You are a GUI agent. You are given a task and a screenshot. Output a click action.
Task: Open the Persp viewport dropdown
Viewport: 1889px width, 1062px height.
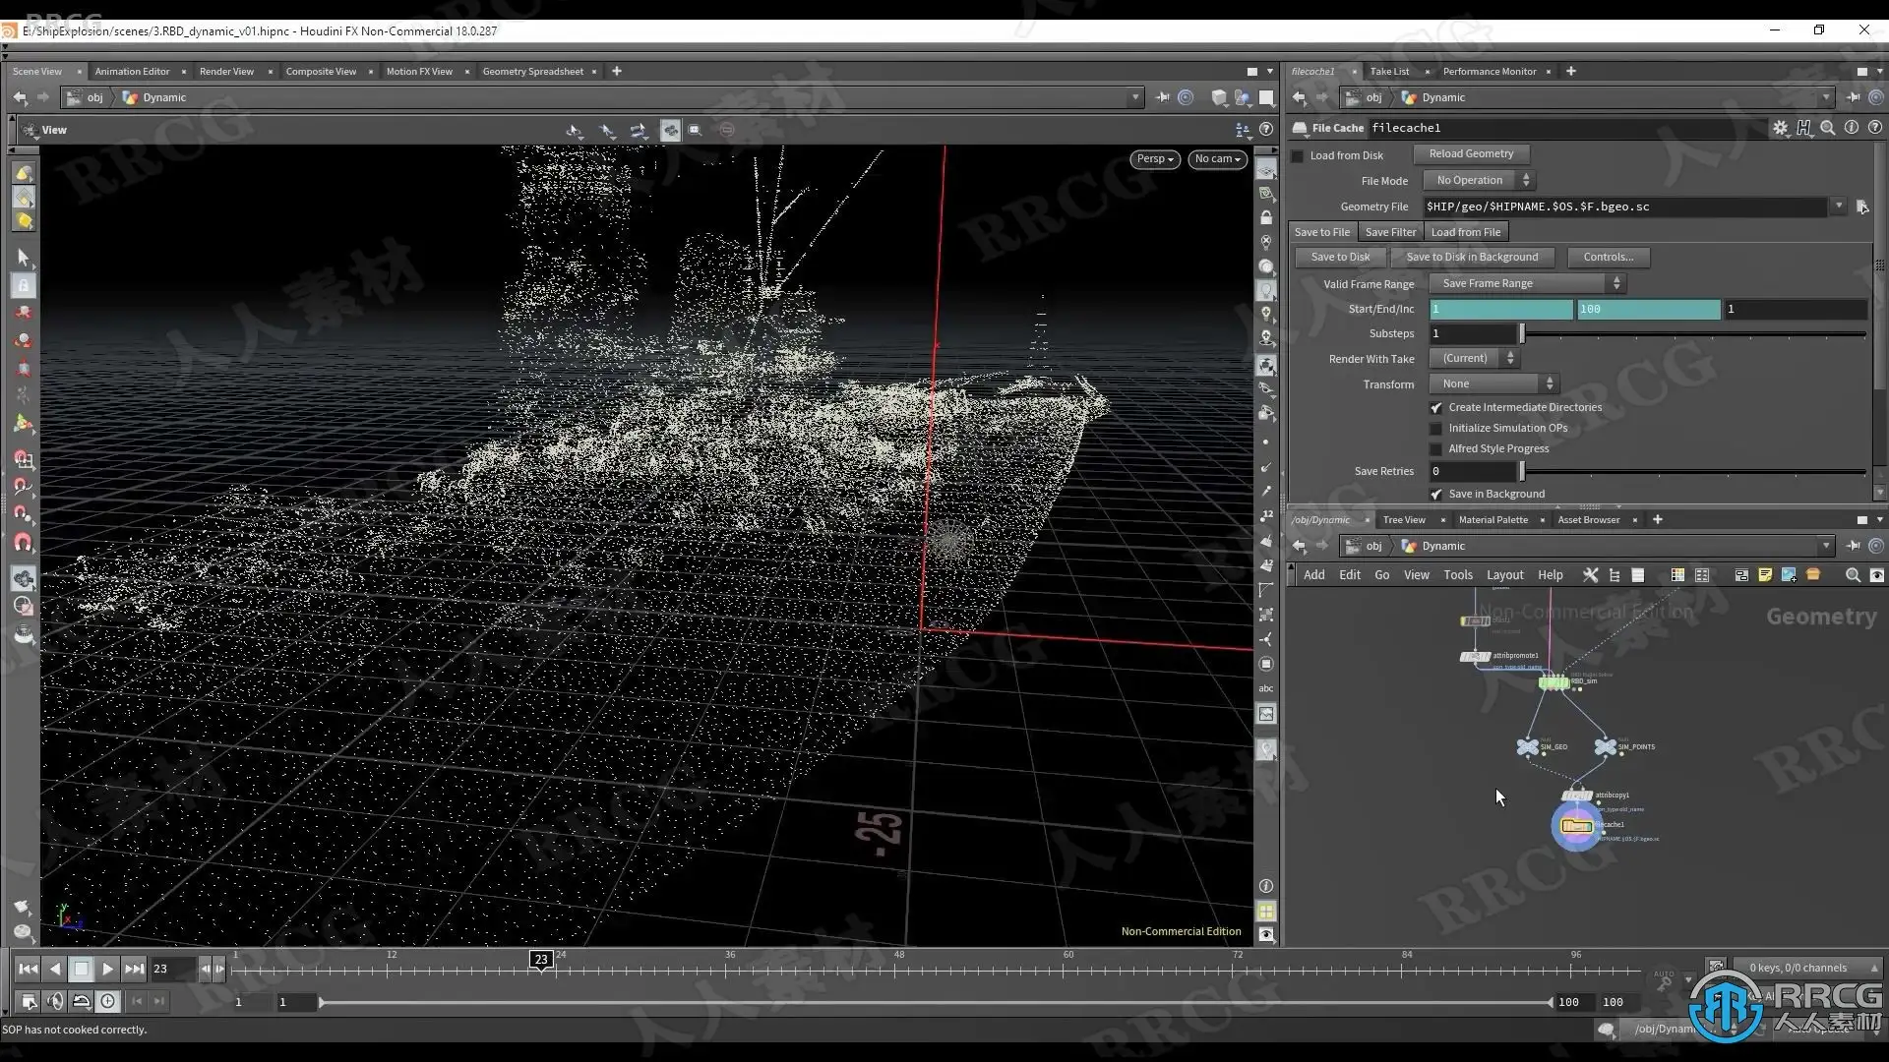point(1155,158)
